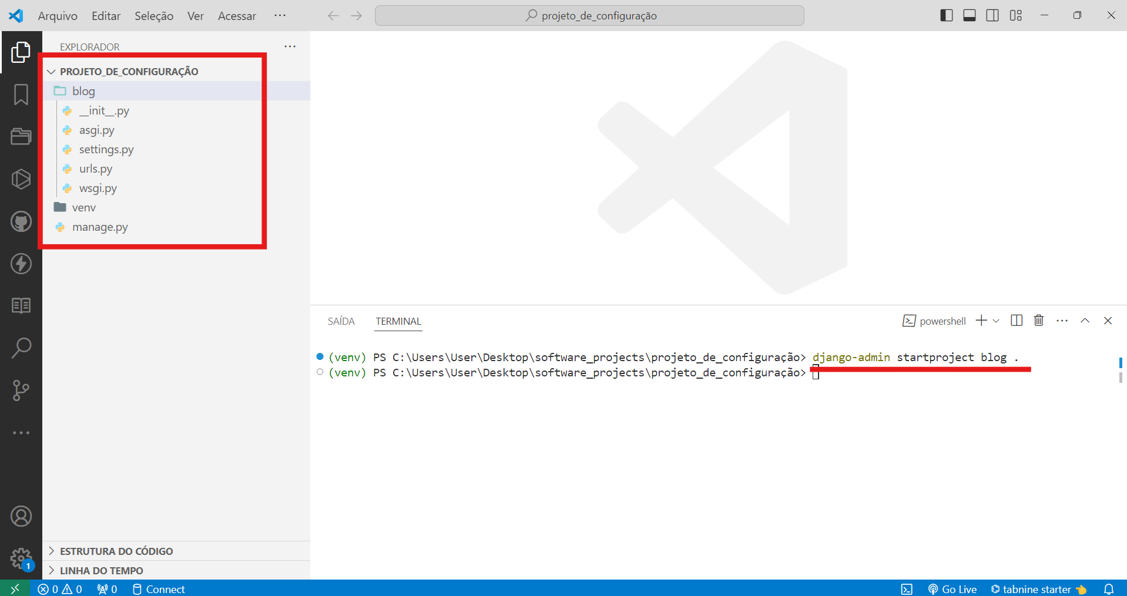Start the Go Live server
The width and height of the screenshot is (1127, 596).
click(953, 589)
